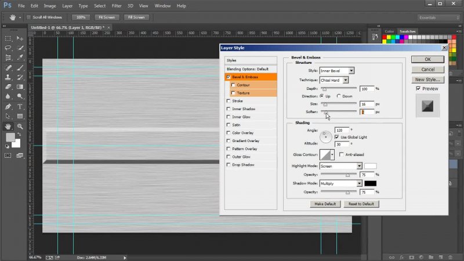Click the Altitude value field

[342, 144]
